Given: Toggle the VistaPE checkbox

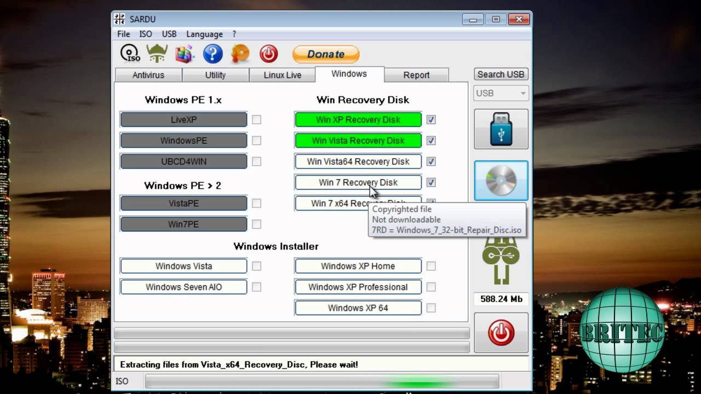Looking at the screenshot, I should (x=256, y=204).
